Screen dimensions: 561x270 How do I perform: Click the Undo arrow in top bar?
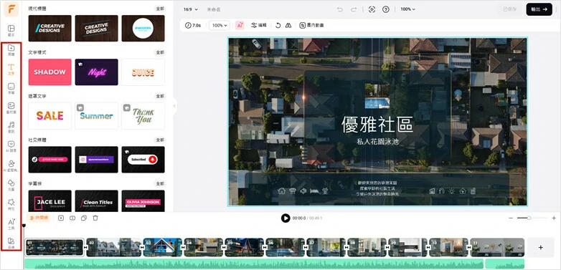click(x=340, y=9)
